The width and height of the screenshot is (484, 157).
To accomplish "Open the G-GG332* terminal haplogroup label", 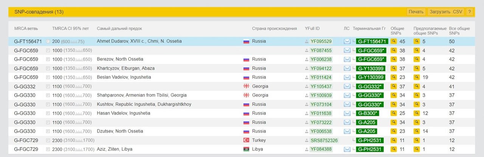I will pos(369,86).
